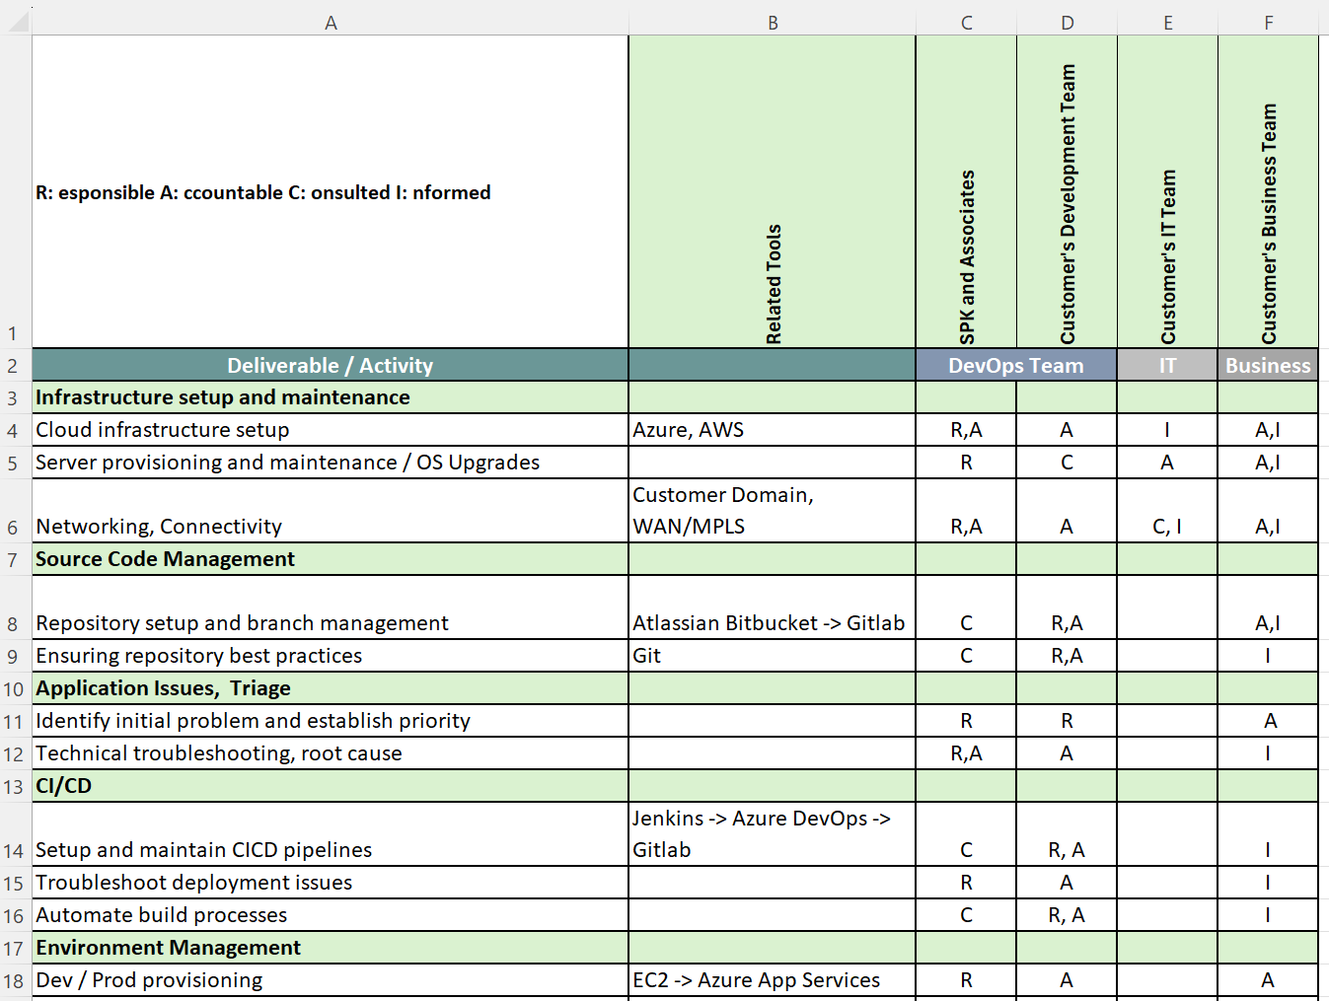Select row 2 header

coord(16,365)
